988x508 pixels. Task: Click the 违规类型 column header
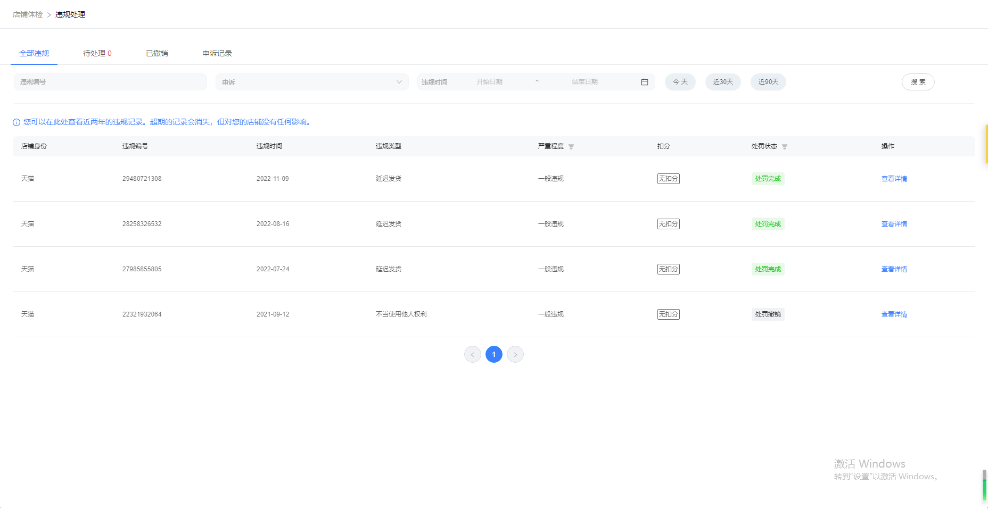tap(389, 146)
